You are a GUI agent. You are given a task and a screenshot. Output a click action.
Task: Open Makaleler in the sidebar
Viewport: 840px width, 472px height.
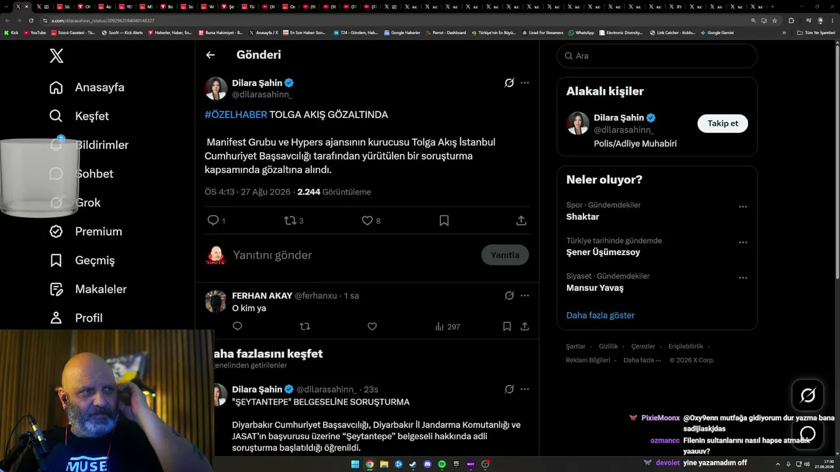pos(88,289)
